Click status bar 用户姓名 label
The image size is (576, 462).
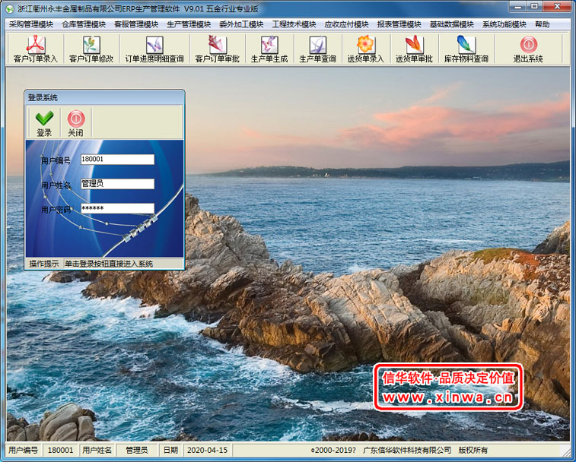coord(97,450)
